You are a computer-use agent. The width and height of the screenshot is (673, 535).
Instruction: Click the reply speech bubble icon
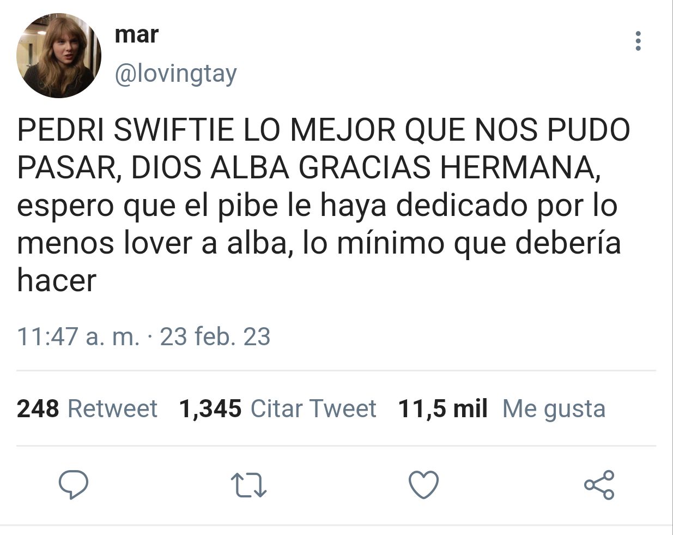tap(74, 485)
